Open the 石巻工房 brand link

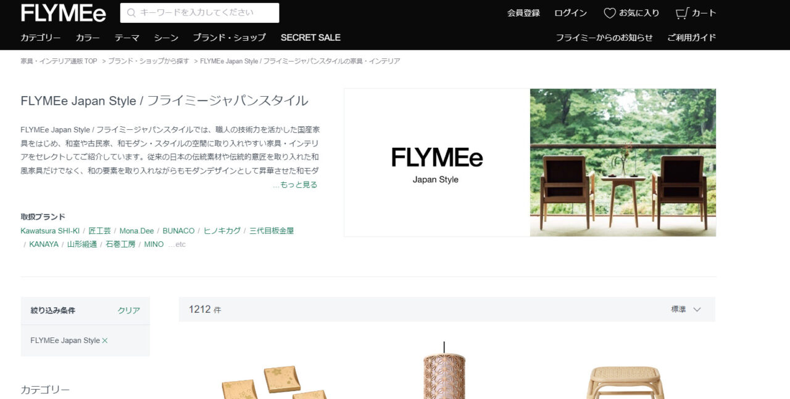tap(120, 244)
